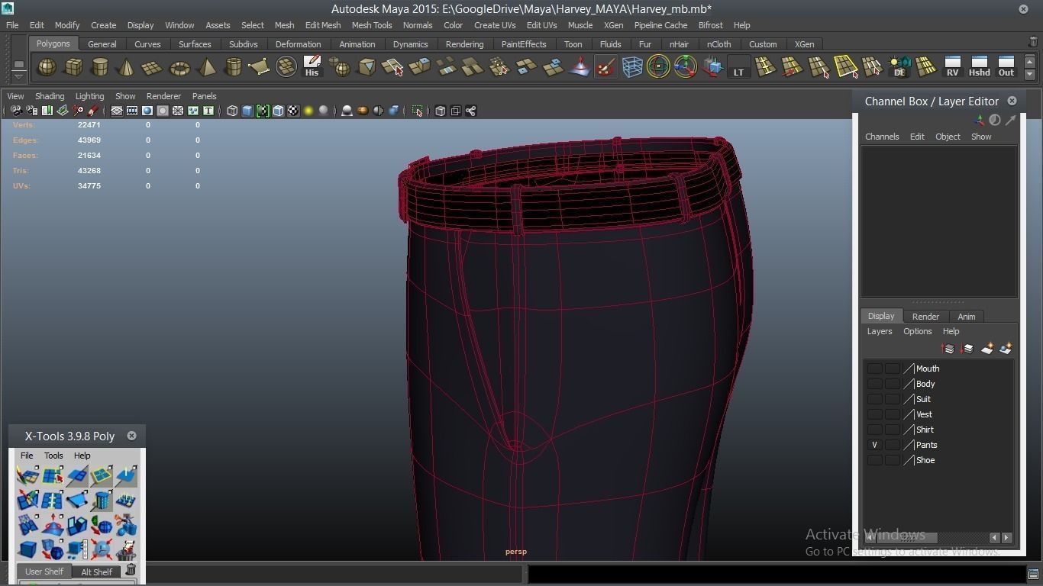This screenshot has width=1043, height=586.
Task: Select the Shoe layer name
Action: (x=925, y=460)
